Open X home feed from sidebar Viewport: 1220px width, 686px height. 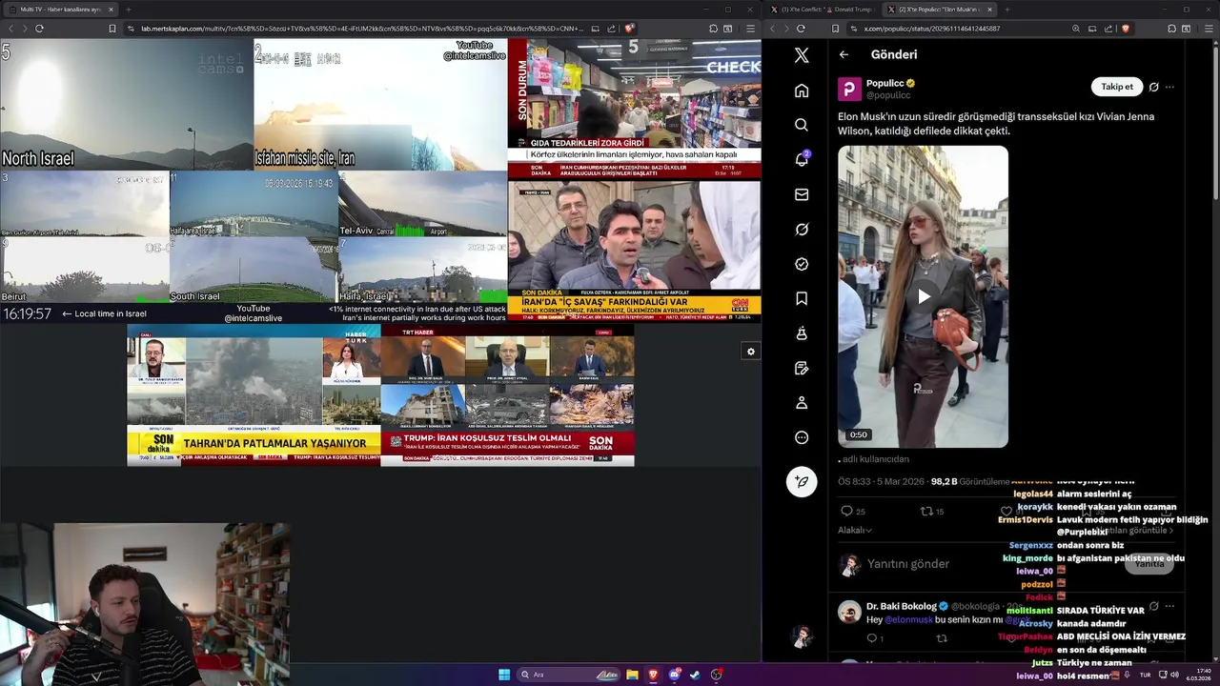(x=802, y=91)
